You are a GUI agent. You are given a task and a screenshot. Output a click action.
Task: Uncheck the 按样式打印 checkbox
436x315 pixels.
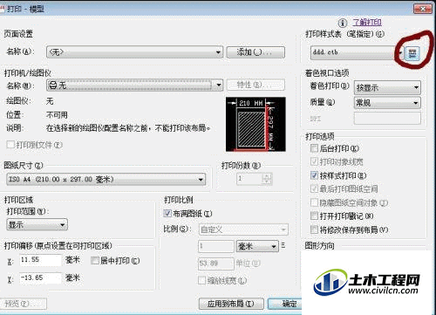[x=314, y=175]
